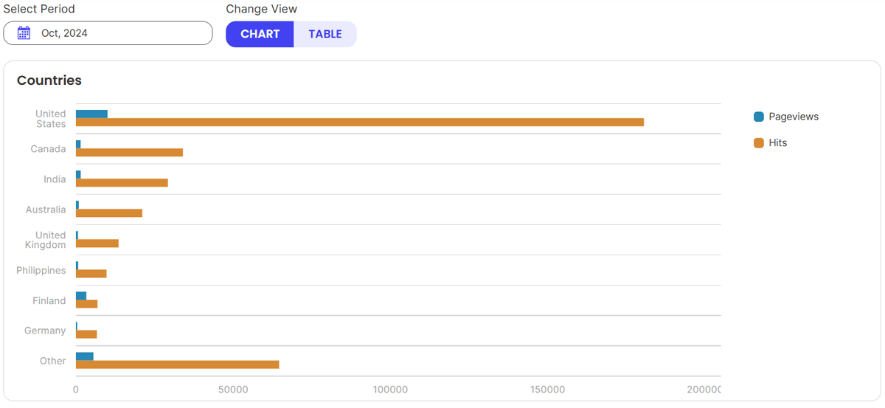This screenshot has width=885, height=408.
Task: Toggle the Hits legend series
Action: click(777, 143)
